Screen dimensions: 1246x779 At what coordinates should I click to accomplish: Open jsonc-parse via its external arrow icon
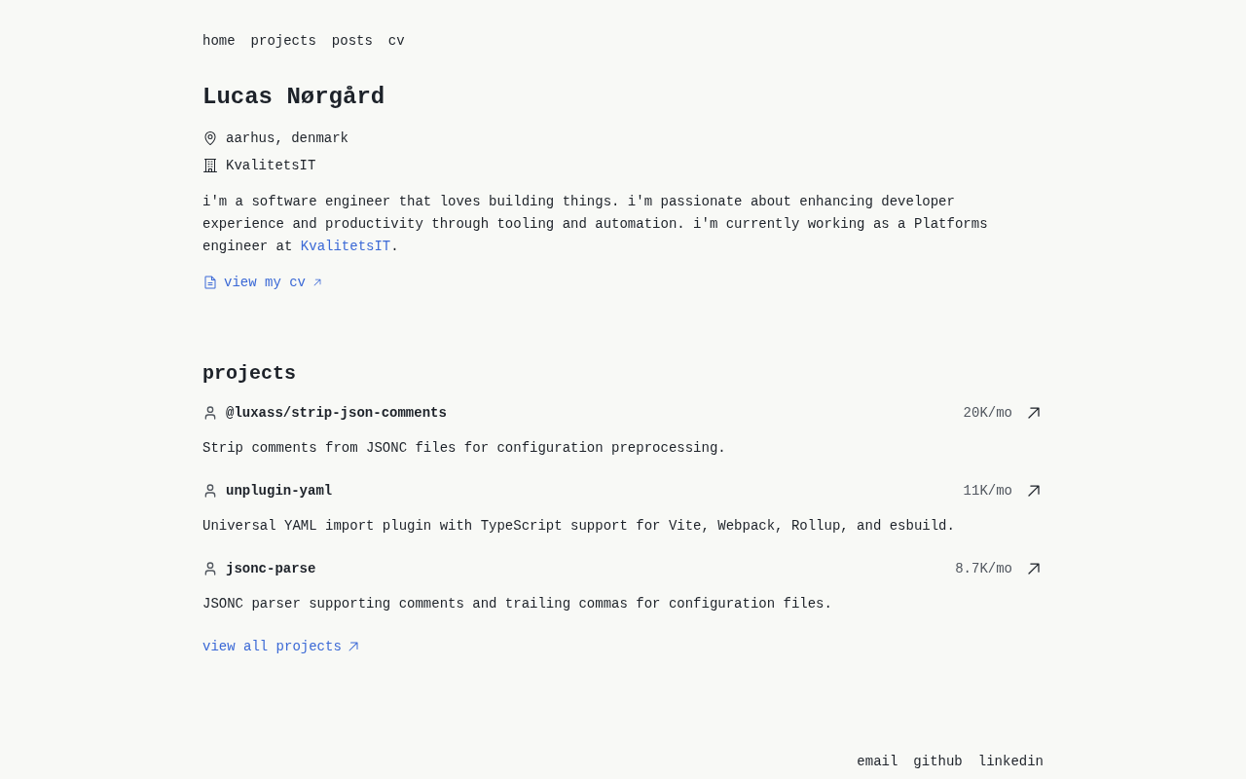tap(1034, 569)
